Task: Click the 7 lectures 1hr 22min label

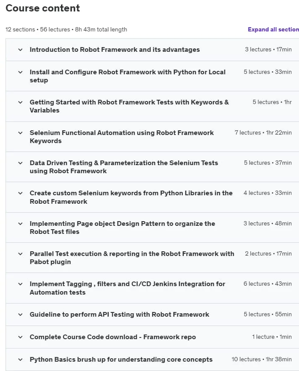Action: pyautogui.click(x=263, y=133)
